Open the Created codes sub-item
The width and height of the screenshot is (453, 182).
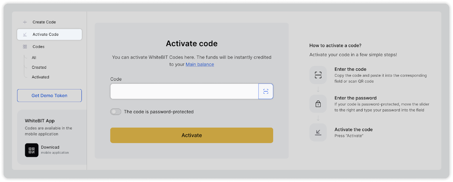(x=39, y=67)
